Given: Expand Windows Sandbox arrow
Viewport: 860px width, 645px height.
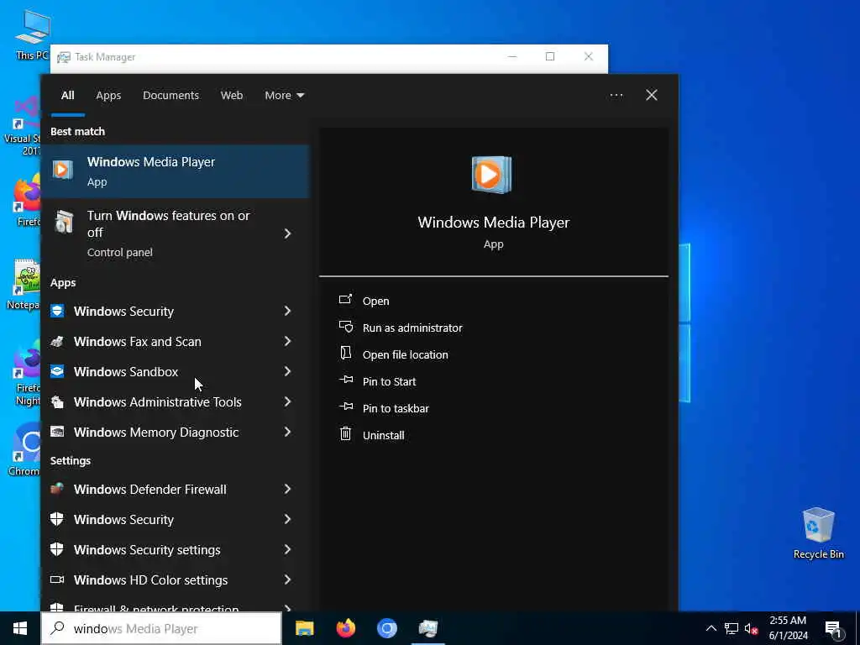Looking at the screenshot, I should pyautogui.click(x=287, y=371).
